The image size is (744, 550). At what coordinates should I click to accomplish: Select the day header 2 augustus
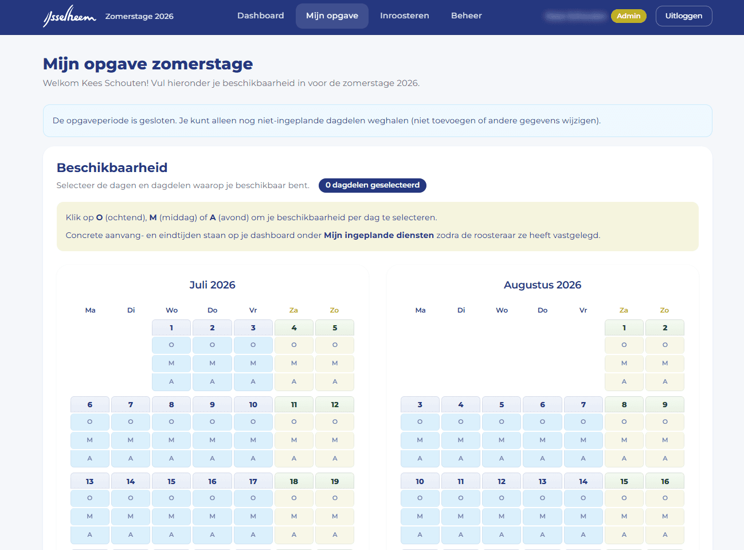point(665,327)
